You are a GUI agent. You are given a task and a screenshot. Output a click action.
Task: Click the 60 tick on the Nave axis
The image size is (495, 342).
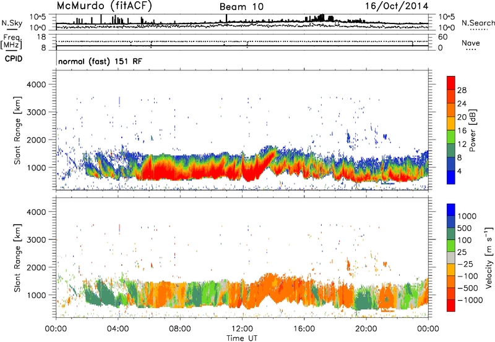442,37
